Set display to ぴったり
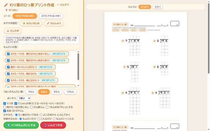 145,7
